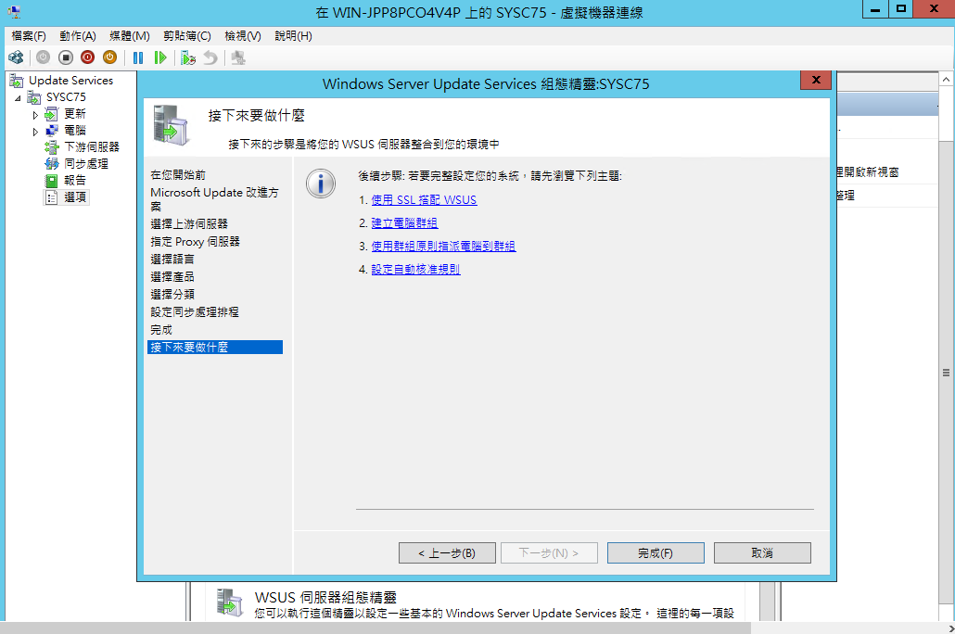Collapse the SYSC75 tree node

tap(18, 97)
